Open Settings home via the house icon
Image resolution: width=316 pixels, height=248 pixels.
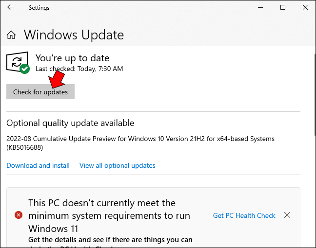(x=11, y=35)
